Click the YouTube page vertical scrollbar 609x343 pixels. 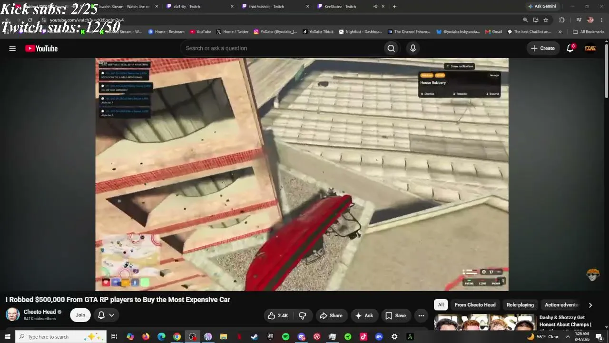pos(606,71)
